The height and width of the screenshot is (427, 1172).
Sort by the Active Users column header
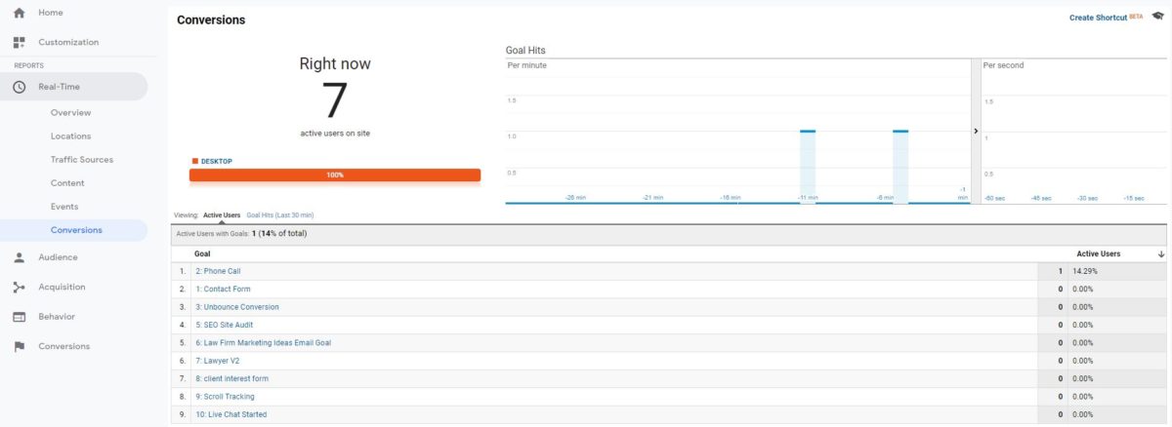pos(1099,253)
